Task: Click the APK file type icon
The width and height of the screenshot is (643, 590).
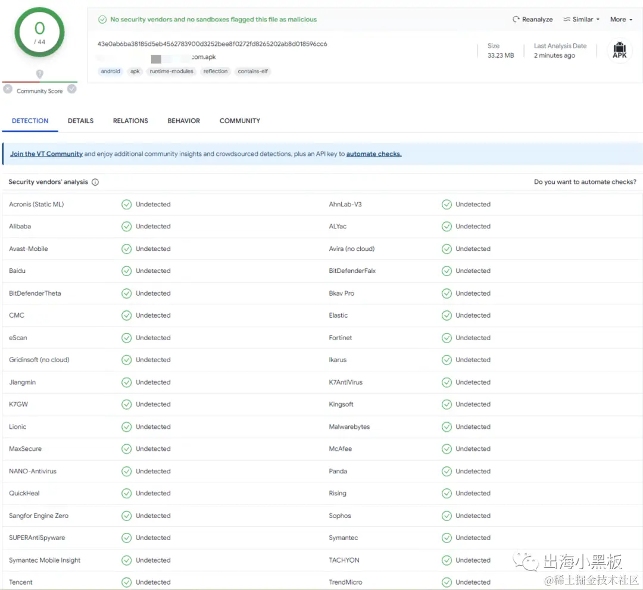Action: [x=619, y=51]
